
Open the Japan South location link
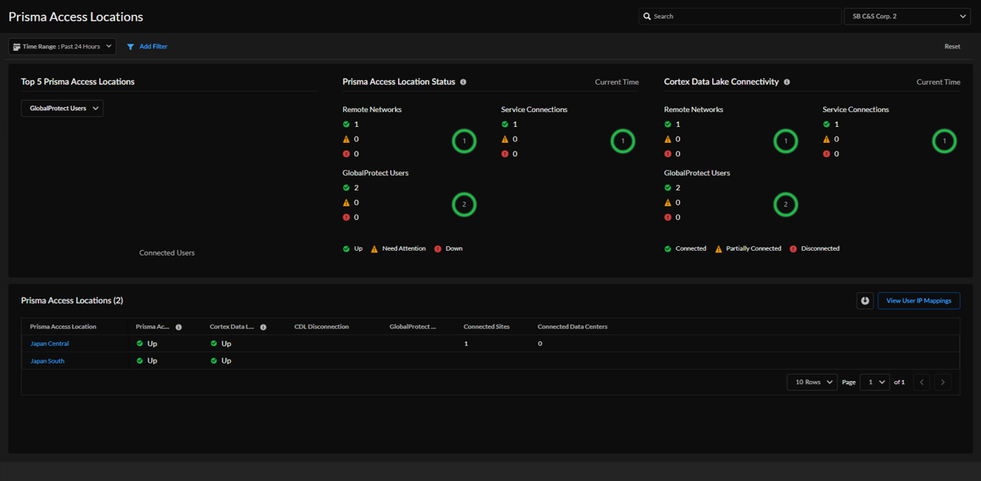click(48, 361)
